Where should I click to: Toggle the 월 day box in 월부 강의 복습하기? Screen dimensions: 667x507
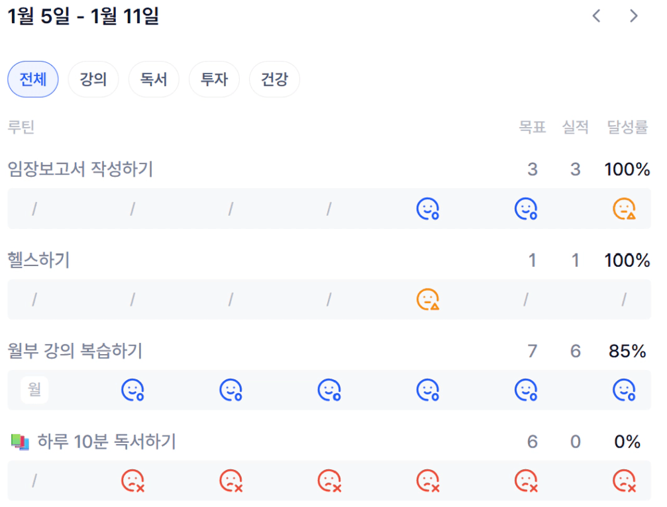(34, 391)
